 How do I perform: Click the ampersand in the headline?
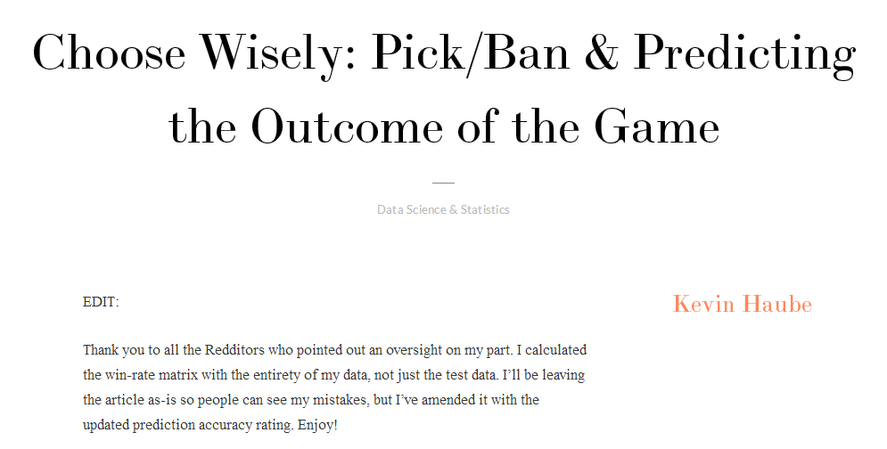coord(602,53)
